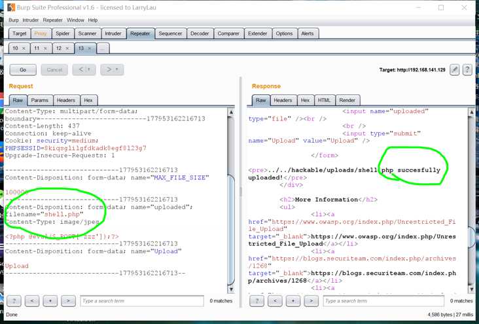
Task: Close Repeater tab 13 with its x
Action: tap(90, 48)
